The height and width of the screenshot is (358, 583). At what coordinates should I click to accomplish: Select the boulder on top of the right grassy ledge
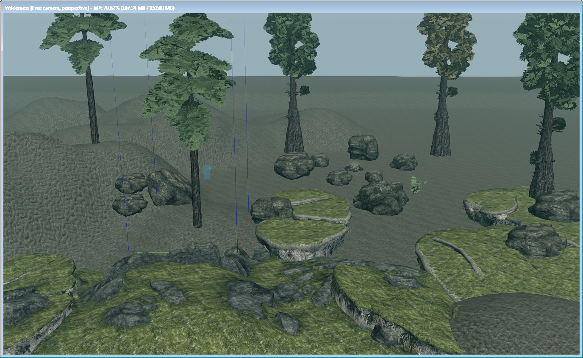click(x=536, y=240)
